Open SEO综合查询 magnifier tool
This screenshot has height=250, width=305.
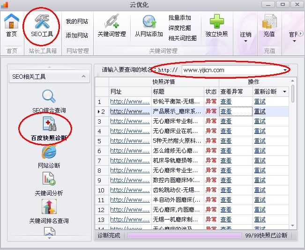click(x=49, y=96)
